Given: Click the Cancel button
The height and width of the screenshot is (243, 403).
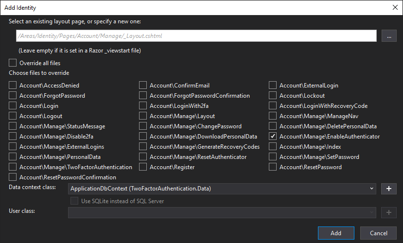Looking at the screenshot, I should [378, 233].
